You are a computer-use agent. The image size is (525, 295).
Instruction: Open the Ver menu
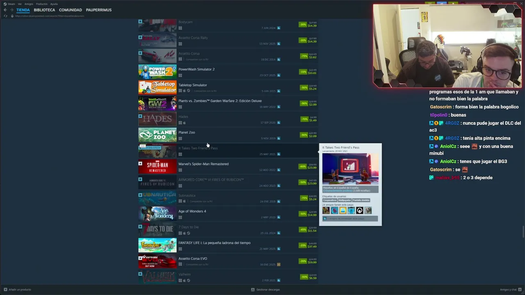point(20,4)
